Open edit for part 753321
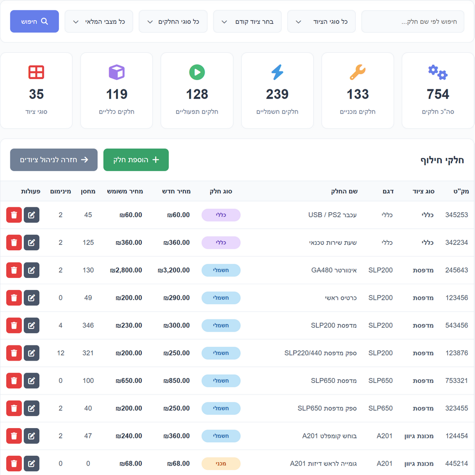The image size is (475, 475). point(31,381)
